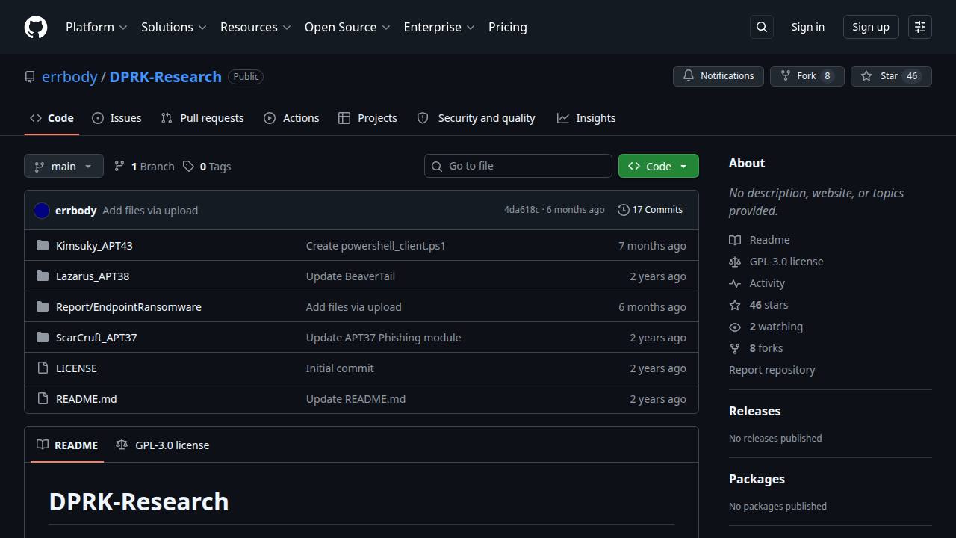Click errbody's avatar in the commit row
This screenshot has width=956, height=538.
[x=42, y=211]
